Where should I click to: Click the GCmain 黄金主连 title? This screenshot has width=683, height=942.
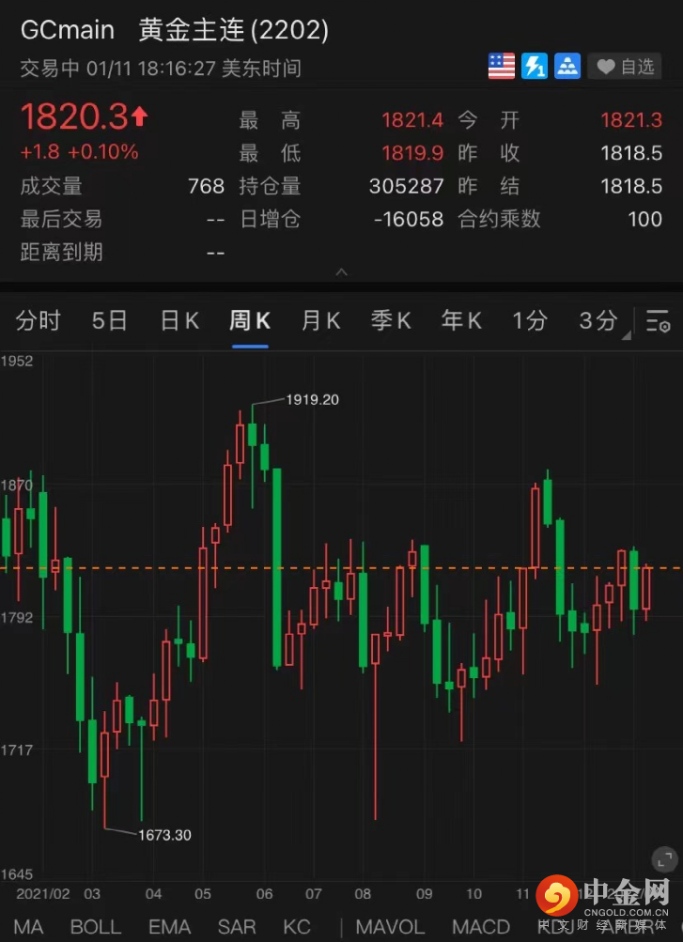pos(175,30)
